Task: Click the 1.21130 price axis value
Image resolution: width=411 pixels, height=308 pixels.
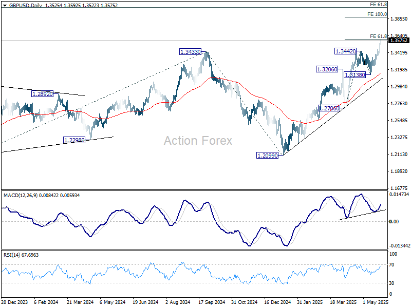Action: (399, 155)
